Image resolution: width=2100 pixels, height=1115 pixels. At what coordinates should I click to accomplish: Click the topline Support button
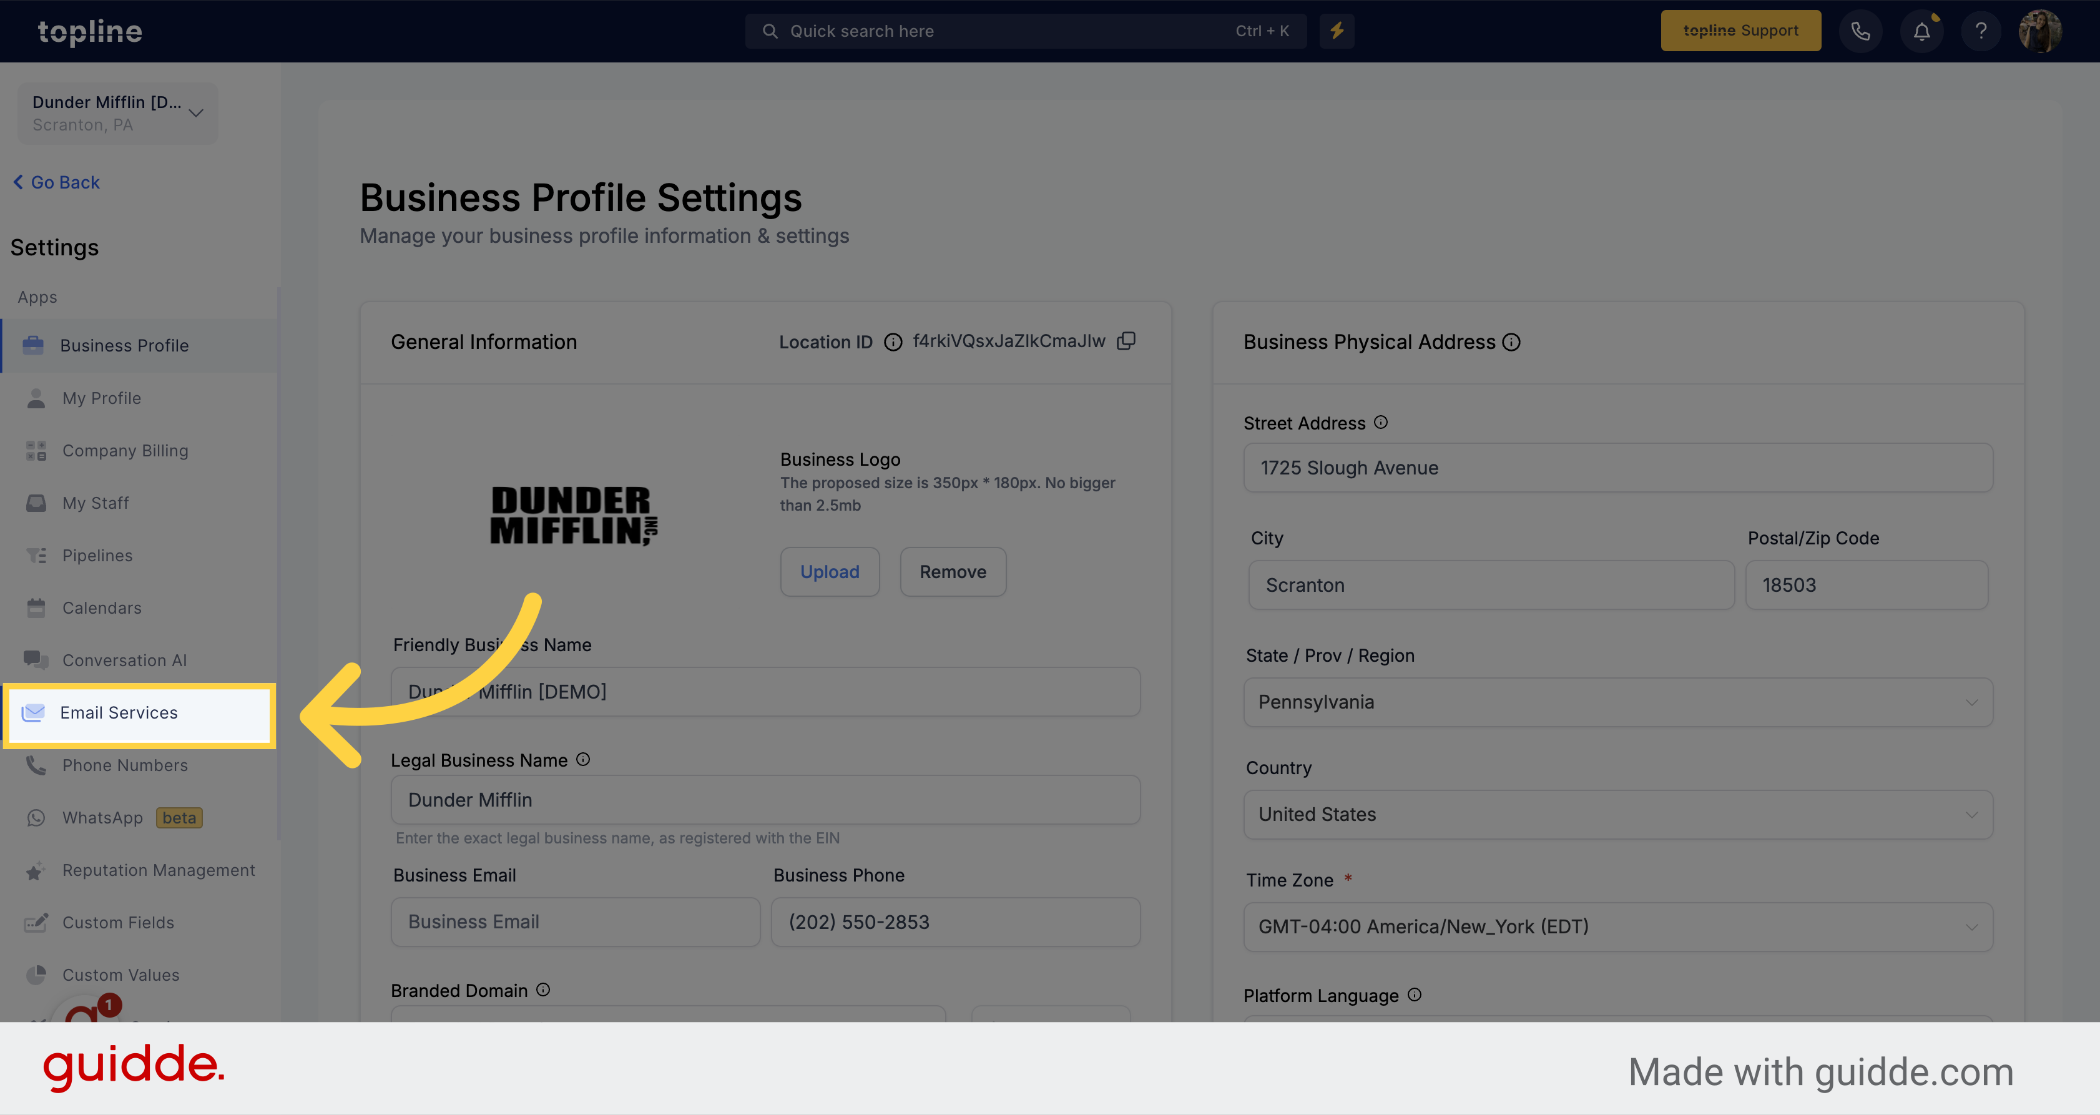(x=1740, y=31)
